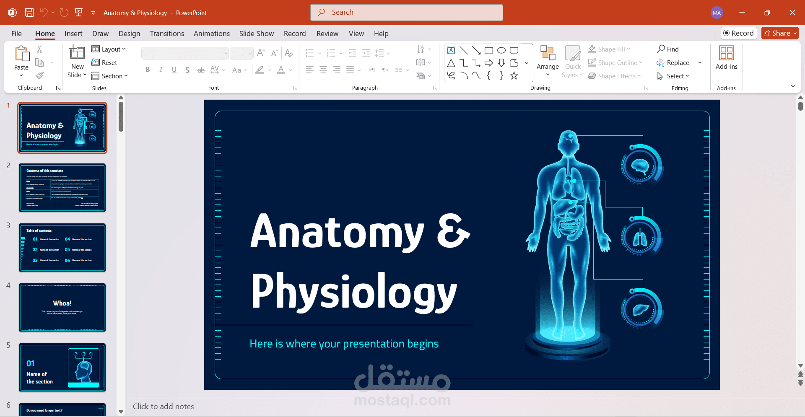This screenshot has height=417, width=805.
Task: Toggle text shadow formatting
Action: [x=187, y=70]
